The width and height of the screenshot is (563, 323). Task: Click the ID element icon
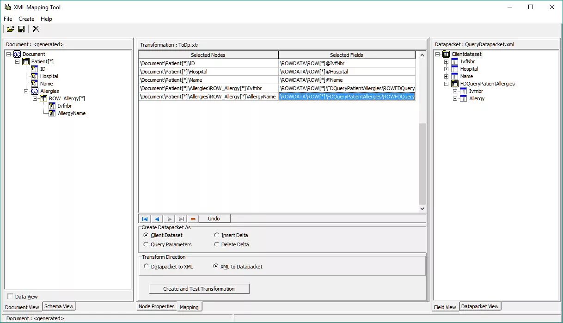35,69
